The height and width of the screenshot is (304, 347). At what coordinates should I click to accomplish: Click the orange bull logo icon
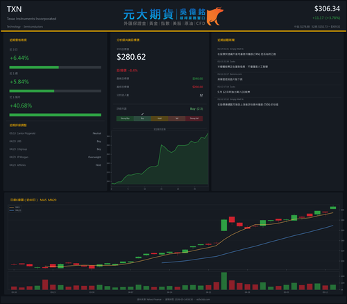tap(215, 16)
